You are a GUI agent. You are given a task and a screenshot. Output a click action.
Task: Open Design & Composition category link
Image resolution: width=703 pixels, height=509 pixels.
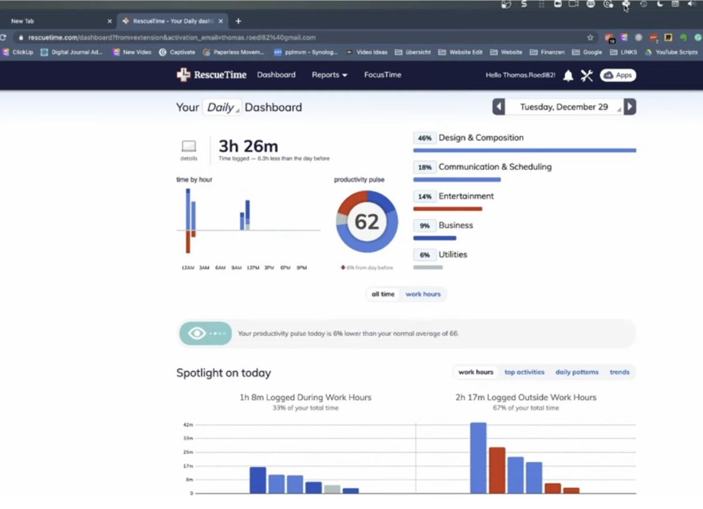point(481,138)
